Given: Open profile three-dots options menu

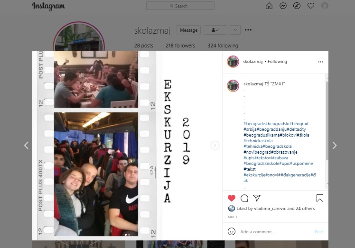Looking at the screenshot, I should [248, 30].
